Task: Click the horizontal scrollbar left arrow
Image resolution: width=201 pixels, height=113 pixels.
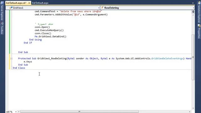Action: point(19,112)
